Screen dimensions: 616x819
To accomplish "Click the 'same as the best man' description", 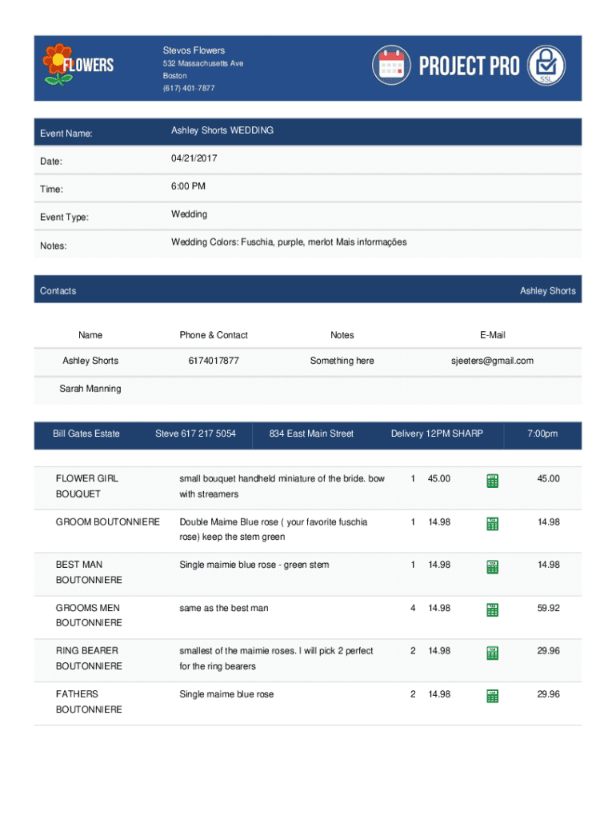I will coord(224,608).
